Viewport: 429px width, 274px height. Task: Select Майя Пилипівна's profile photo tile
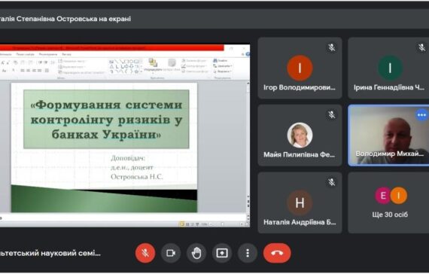click(300, 135)
